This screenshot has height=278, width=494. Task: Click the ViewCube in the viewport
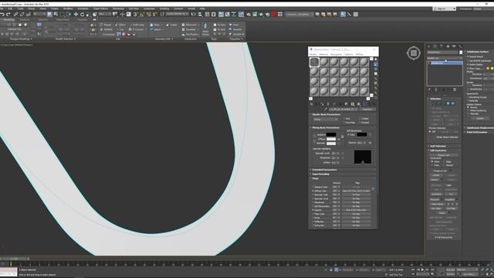414,53
